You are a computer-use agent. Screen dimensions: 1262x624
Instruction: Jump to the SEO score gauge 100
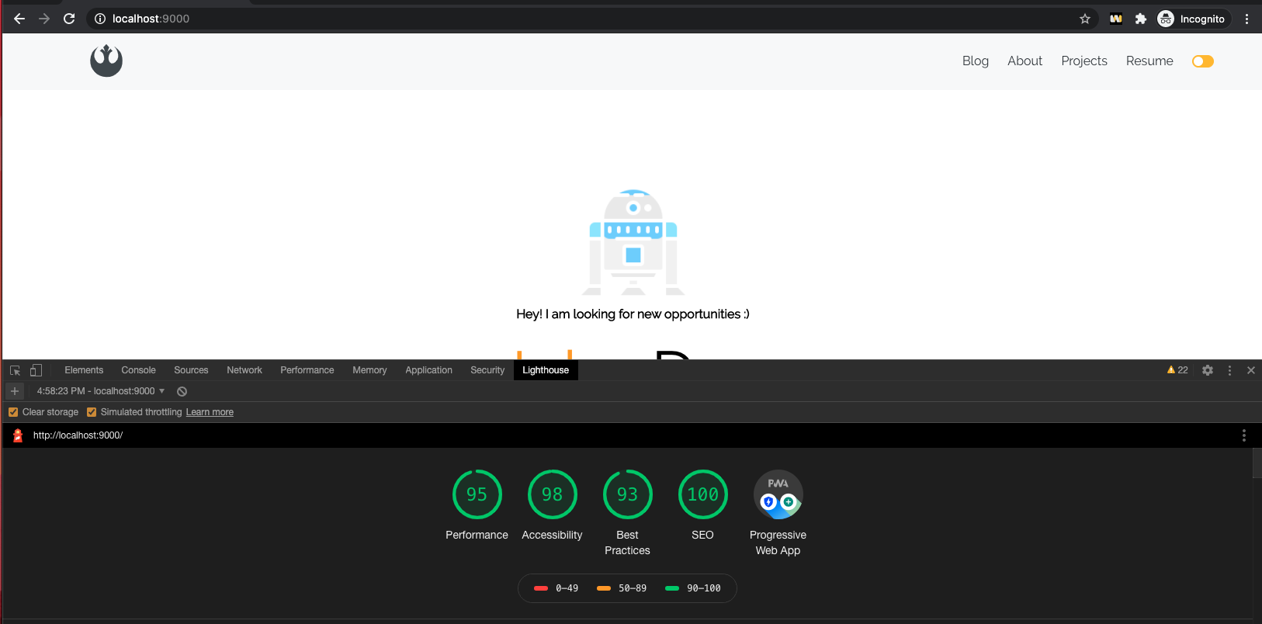pos(702,494)
